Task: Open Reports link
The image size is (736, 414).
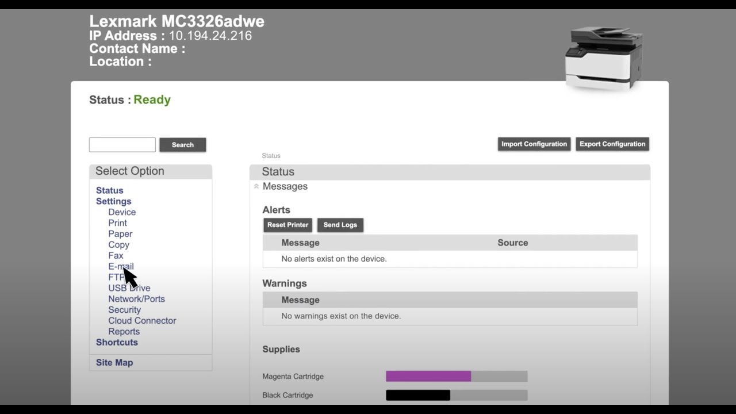Action: (124, 332)
